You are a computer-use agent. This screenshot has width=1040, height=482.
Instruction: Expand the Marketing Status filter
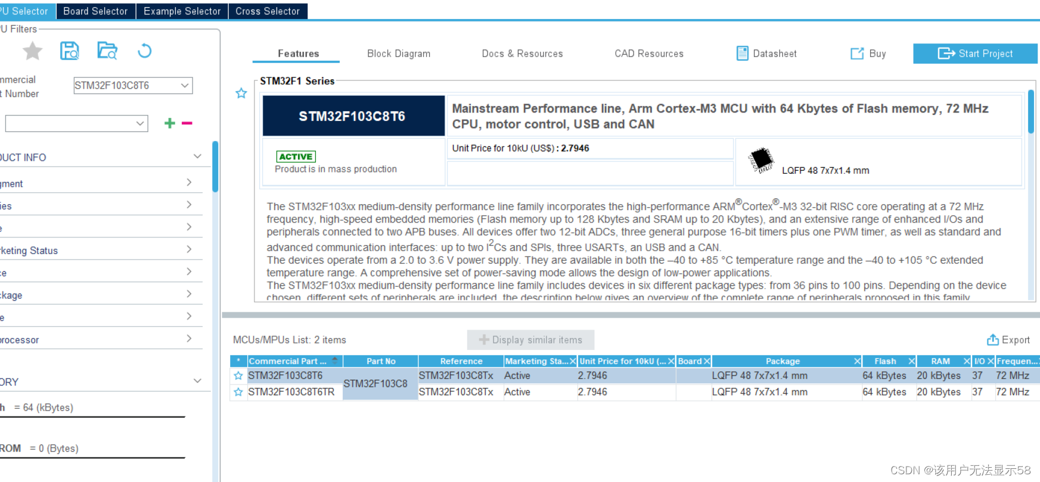click(189, 249)
